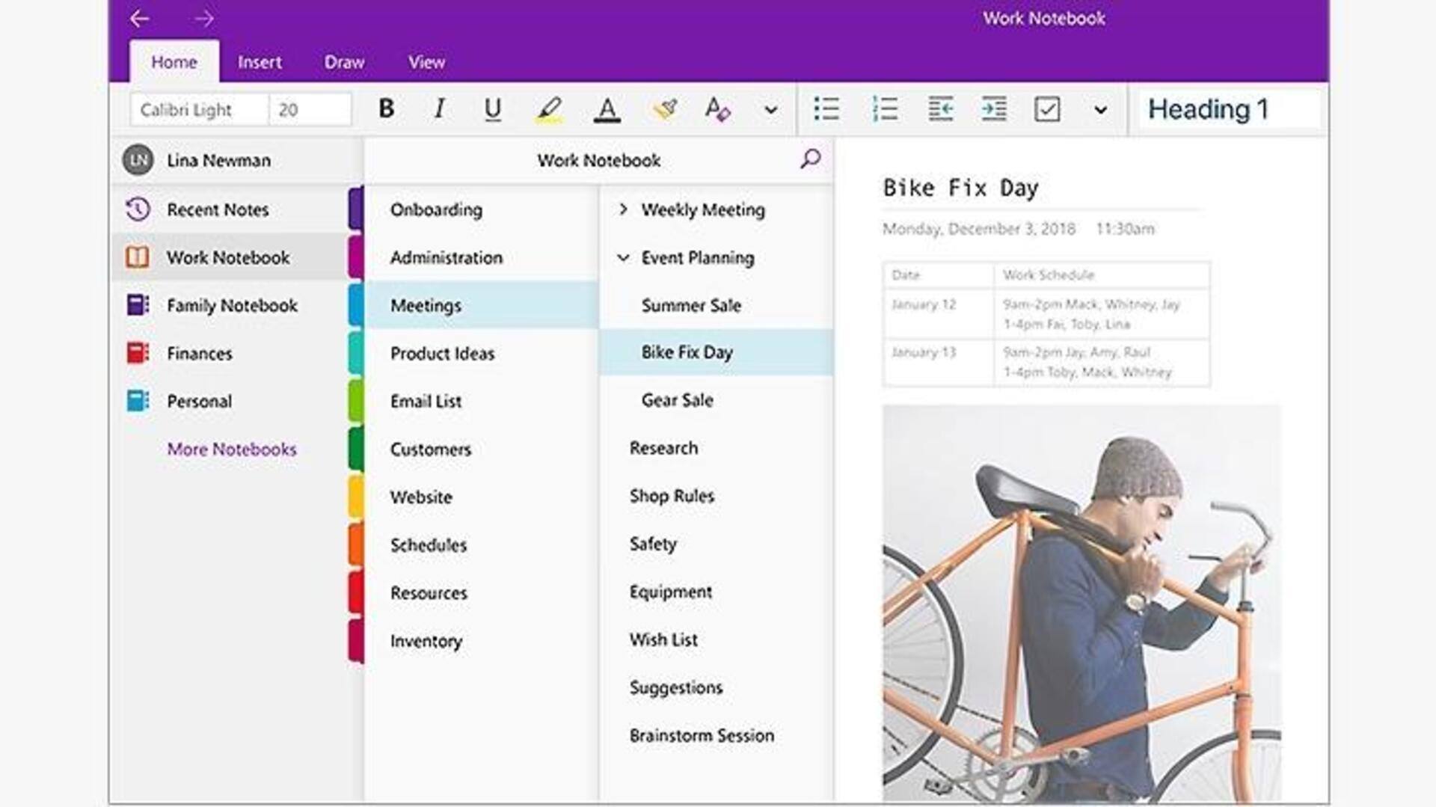
Task: Click the bike photo in the note
Action: click(x=1081, y=604)
